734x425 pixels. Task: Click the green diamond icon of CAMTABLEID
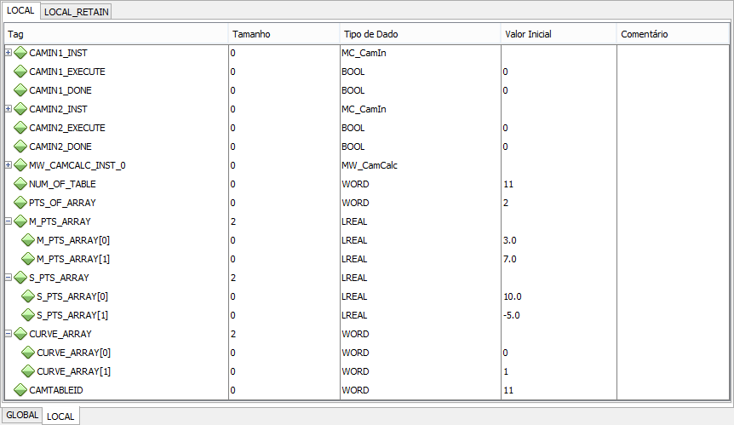coord(20,390)
